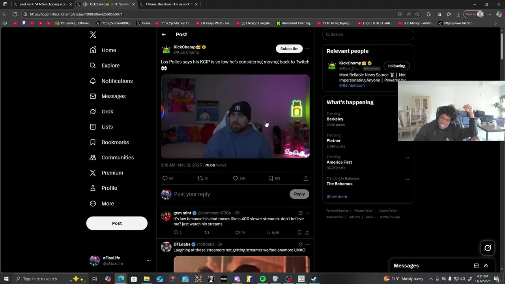Add page to favorites star icon

pyautogui.click(x=417, y=14)
